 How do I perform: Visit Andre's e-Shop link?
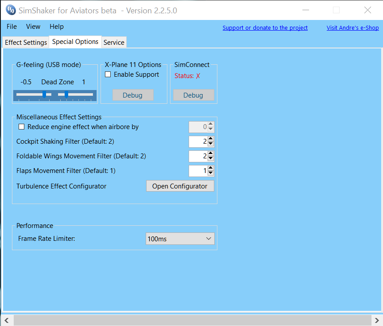(x=353, y=27)
